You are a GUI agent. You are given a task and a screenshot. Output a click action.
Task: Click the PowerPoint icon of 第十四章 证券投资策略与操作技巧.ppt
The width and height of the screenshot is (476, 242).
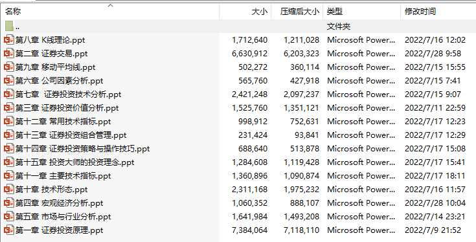tap(9, 149)
